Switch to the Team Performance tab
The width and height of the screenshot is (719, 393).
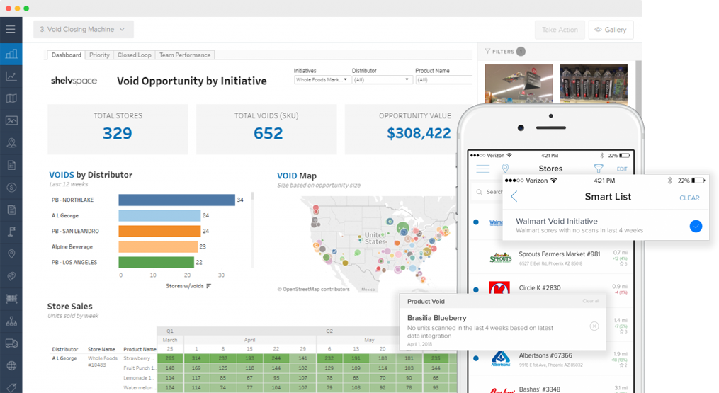click(185, 55)
